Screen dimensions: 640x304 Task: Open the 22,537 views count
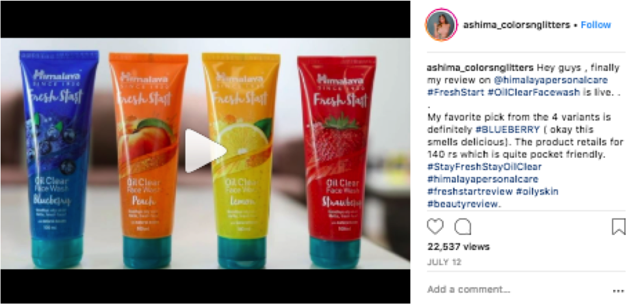pos(458,247)
